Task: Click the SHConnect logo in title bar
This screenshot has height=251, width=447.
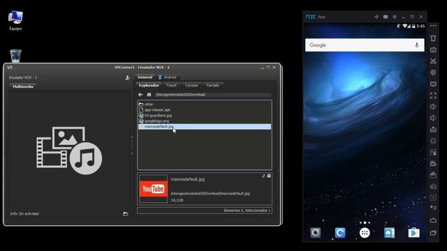Action: click(x=10, y=68)
